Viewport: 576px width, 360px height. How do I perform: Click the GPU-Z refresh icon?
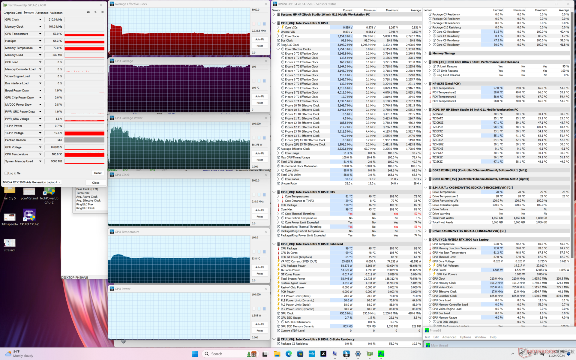pos(95,12)
